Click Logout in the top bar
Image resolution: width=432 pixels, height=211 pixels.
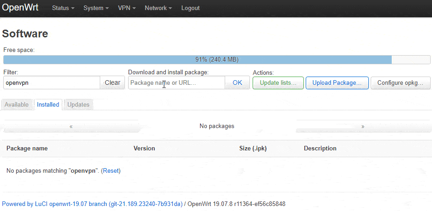pos(190,8)
